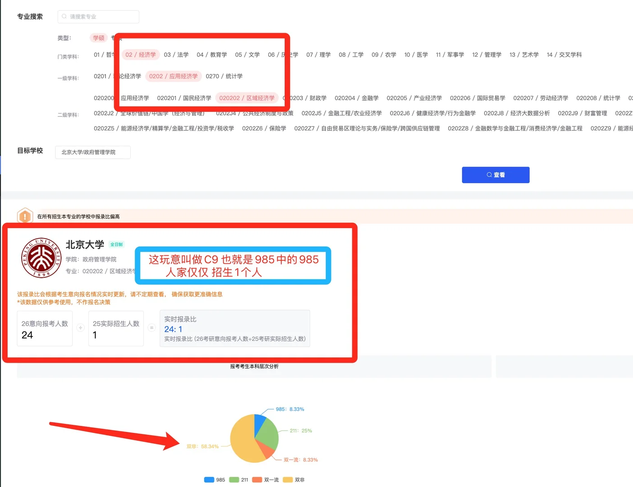The height and width of the screenshot is (487, 633).
Task: Click the 全日制 tag next to 北京大学
Action: coord(116,244)
